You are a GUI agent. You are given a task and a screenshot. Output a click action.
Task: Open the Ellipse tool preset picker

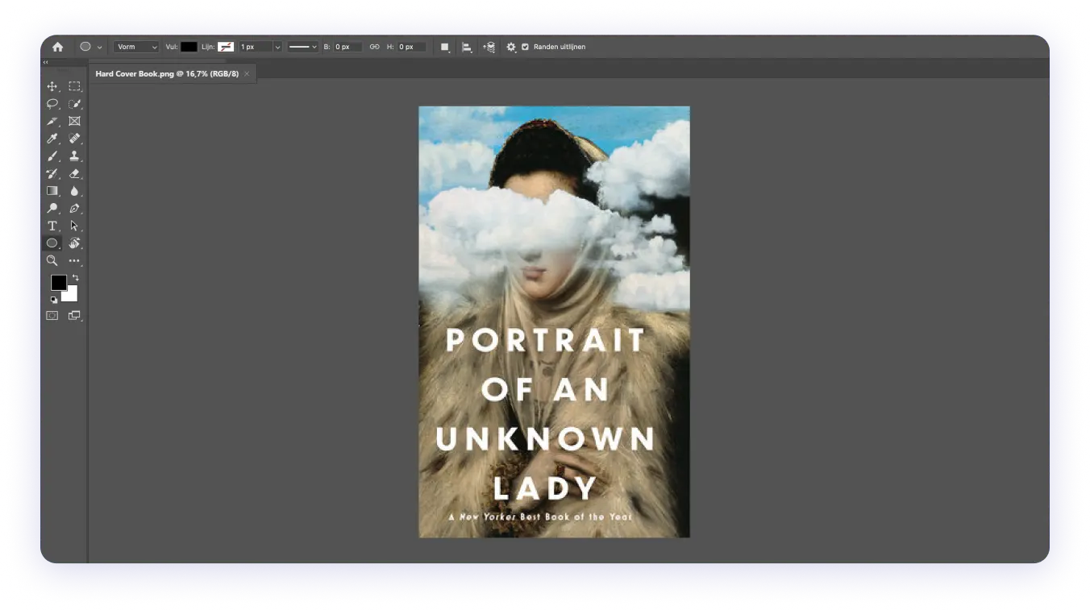point(100,47)
